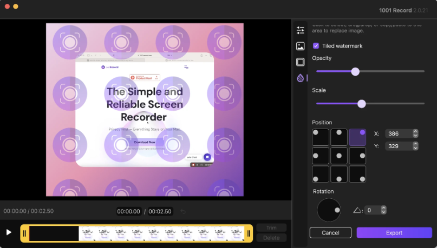Increase the X position value stepper
Image resolution: width=437 pixels, height=248 pixels.
415,131
